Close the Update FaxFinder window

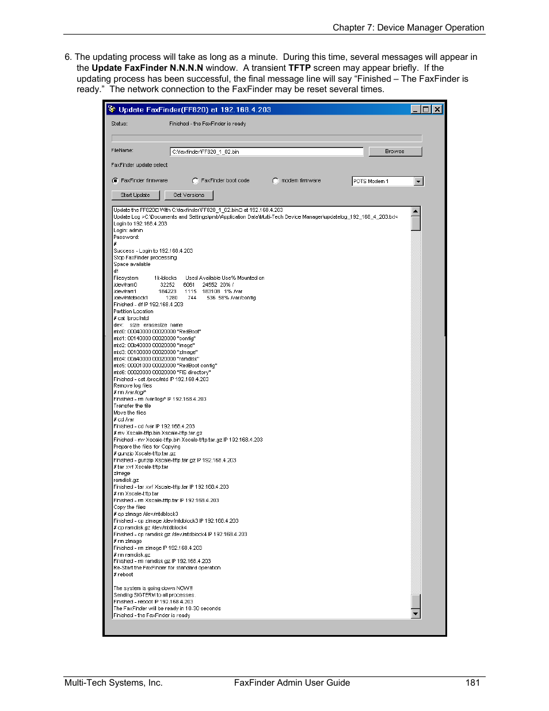[x=437, y=109]
